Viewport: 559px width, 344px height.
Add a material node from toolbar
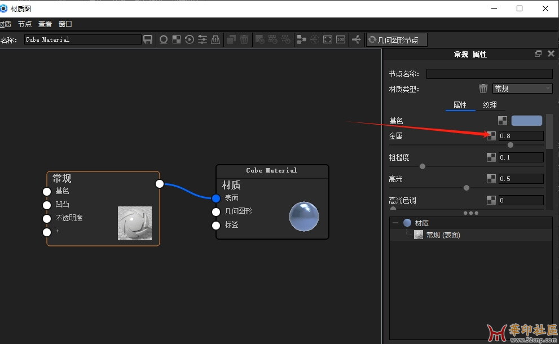tap(164, 39)
